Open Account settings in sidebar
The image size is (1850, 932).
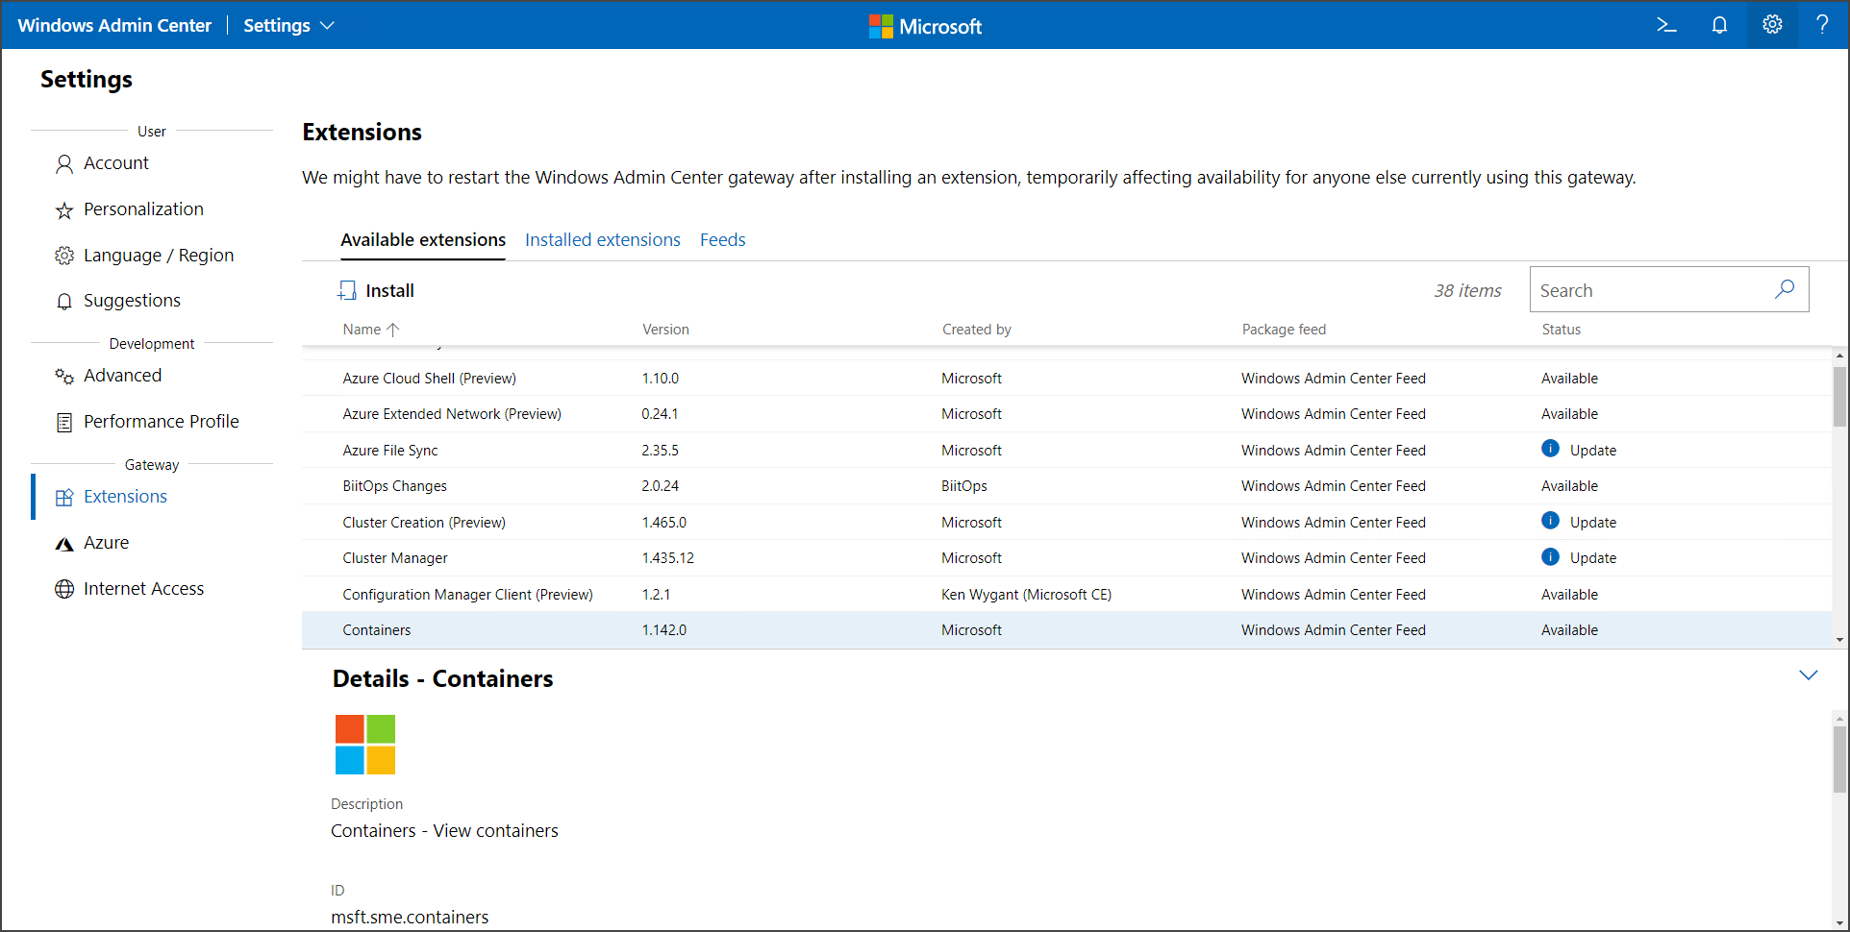[115, 163]
